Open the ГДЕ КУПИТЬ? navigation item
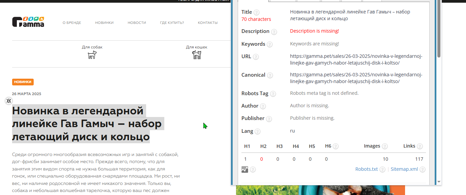Viewport: 466px width, 195px height. pos(172,23)
